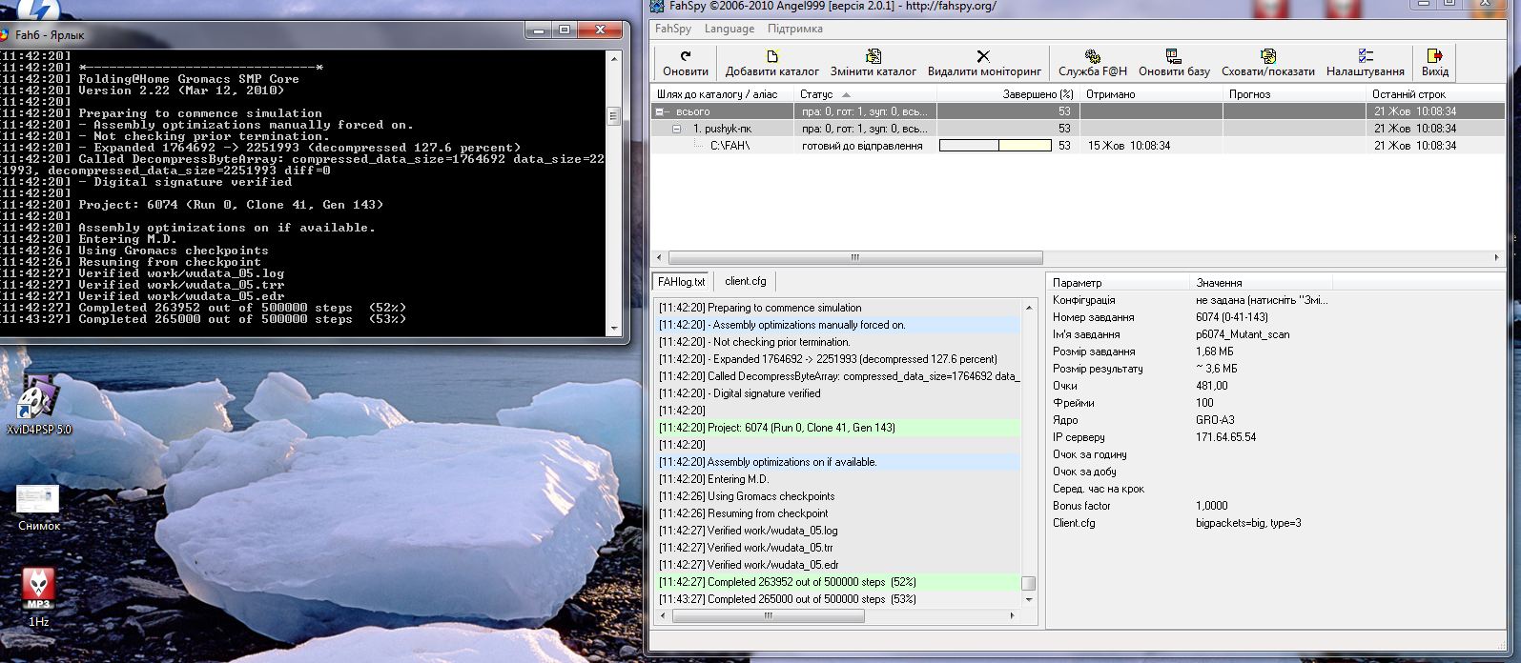Click Сховати/показати toolbar button
1521x663 pixels.
(1267, 63)
